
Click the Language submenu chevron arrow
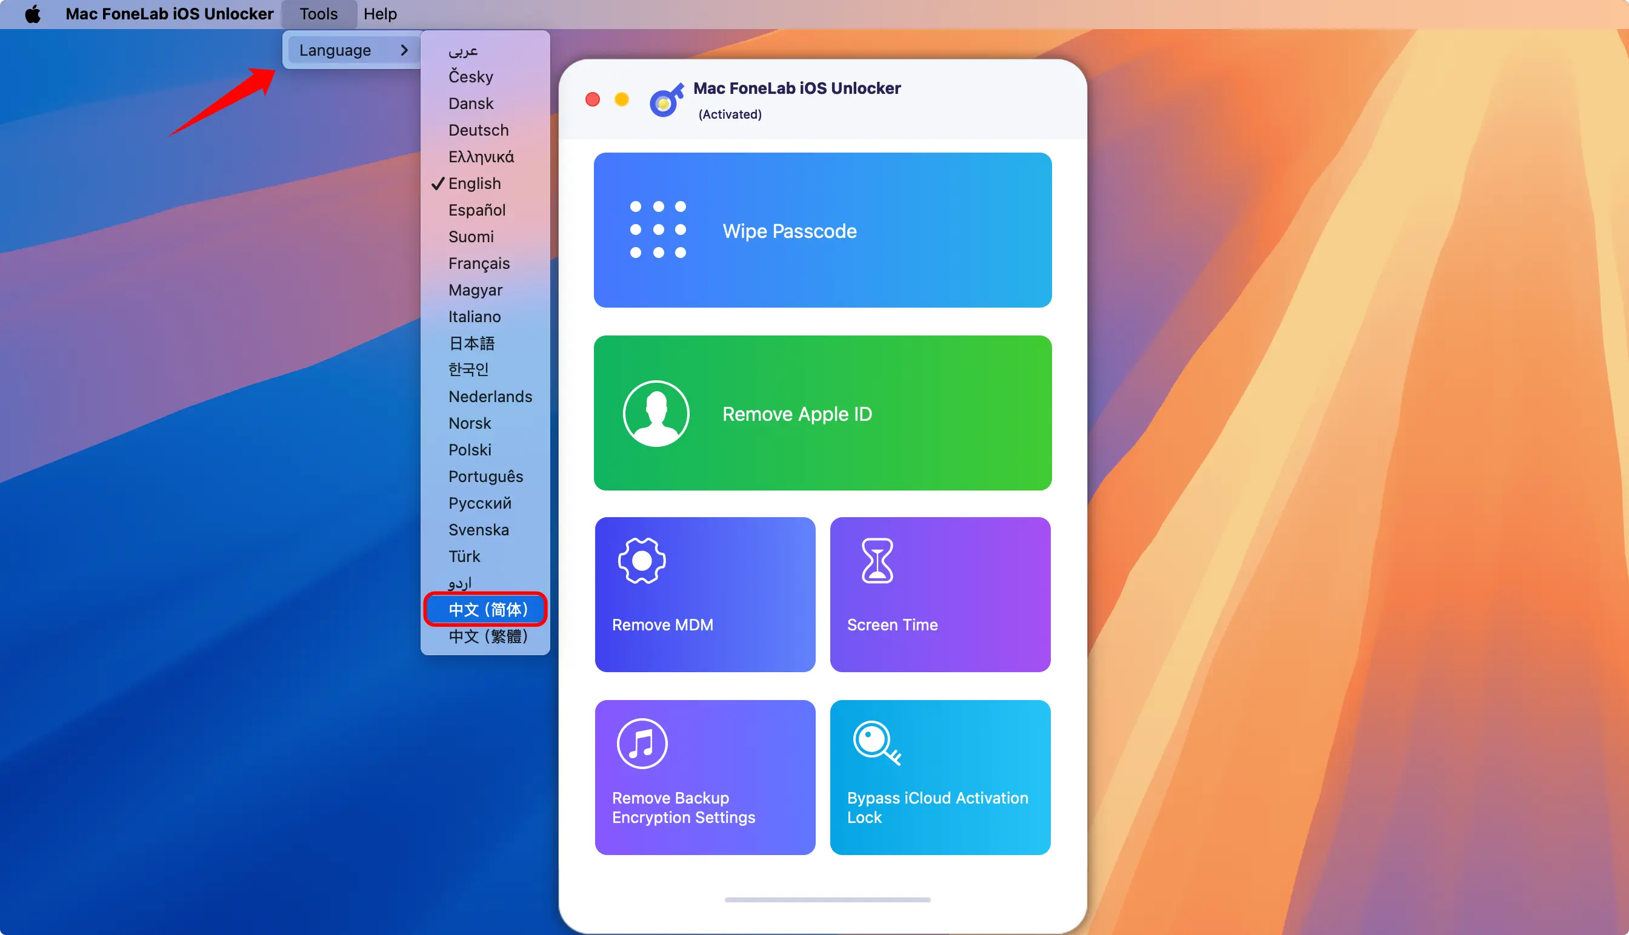pos(404,50)
